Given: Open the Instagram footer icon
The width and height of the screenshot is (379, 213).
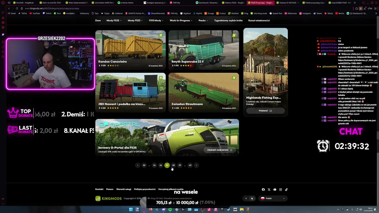Looking at the screenshot, I should pos(280,190).
